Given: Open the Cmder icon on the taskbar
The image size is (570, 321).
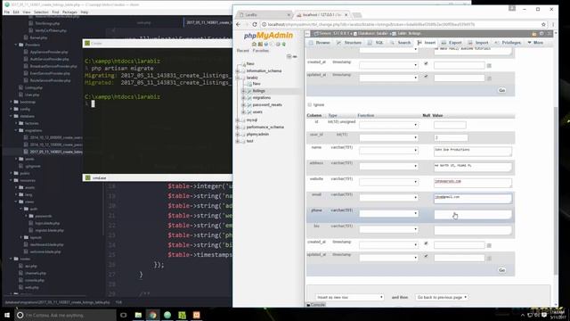Looking at the screenshot, I should point(182,315).
